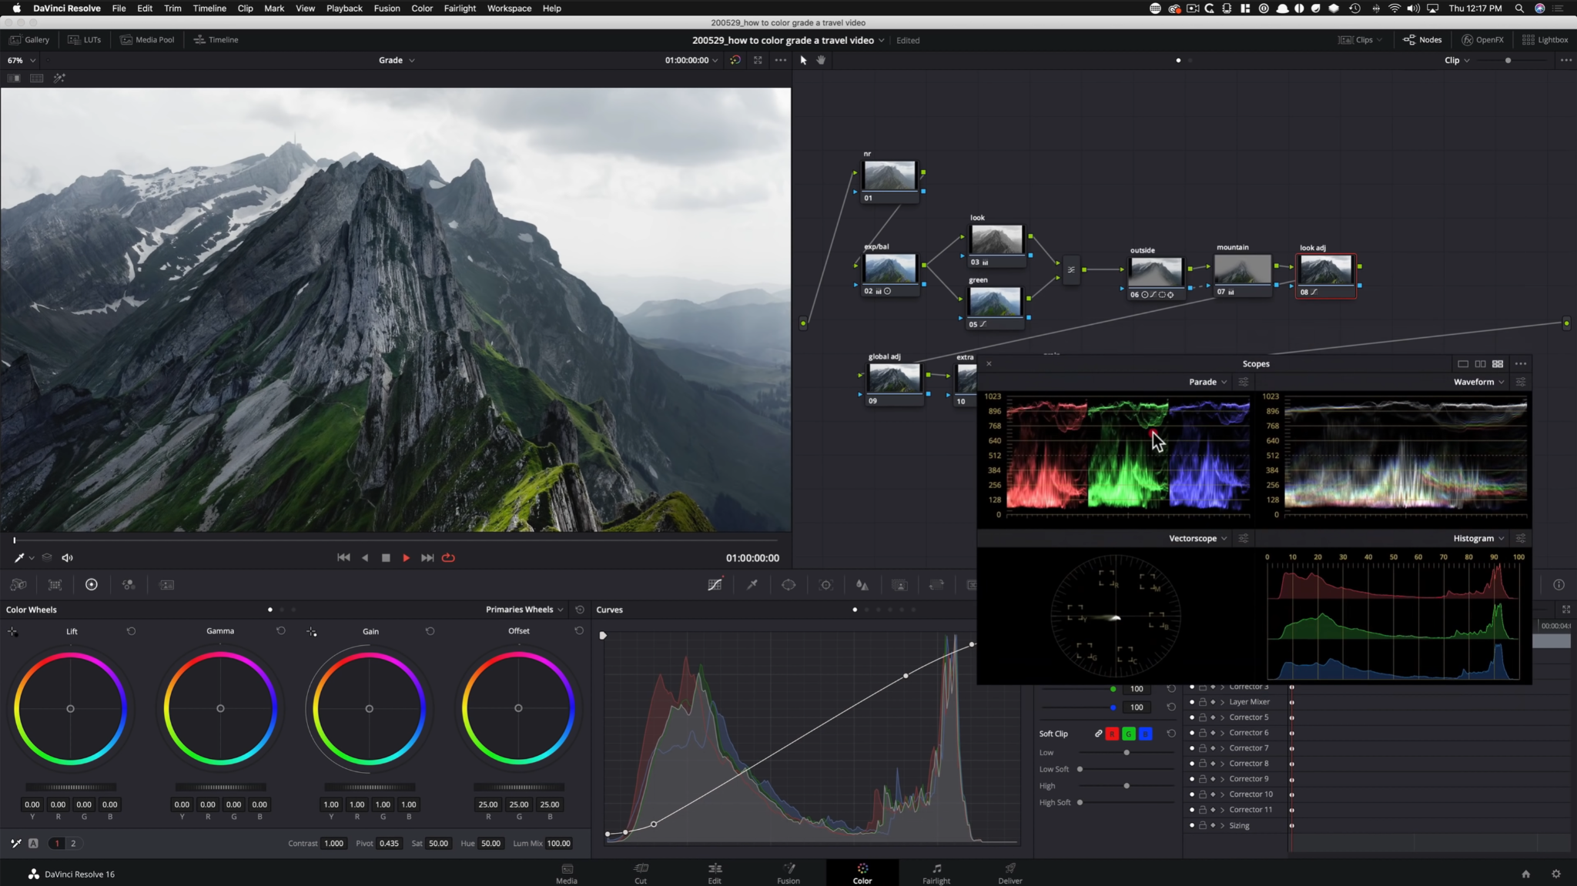Expand the Corrector 7 keyframe track

(x=1222, y=748)
